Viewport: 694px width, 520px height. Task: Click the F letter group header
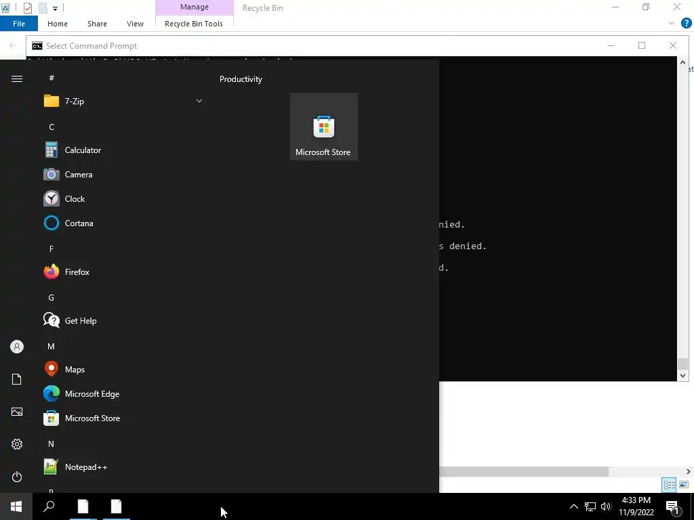52,249
